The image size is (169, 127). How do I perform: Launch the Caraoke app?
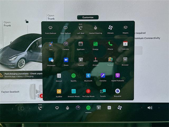pos(103,77)
